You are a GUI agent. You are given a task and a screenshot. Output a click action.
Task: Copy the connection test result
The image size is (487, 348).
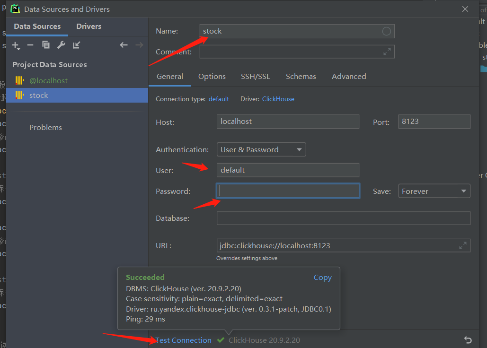[322, 278]
